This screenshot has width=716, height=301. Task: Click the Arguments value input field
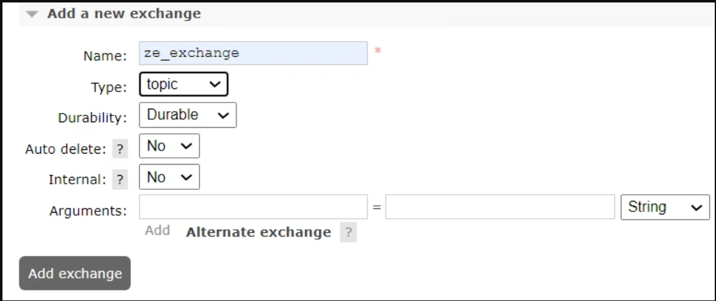[x=500, y=208]
